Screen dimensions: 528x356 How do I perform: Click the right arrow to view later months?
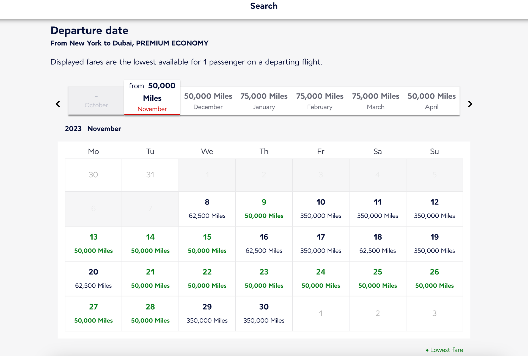pyautogui.click(x=470, y=104)
